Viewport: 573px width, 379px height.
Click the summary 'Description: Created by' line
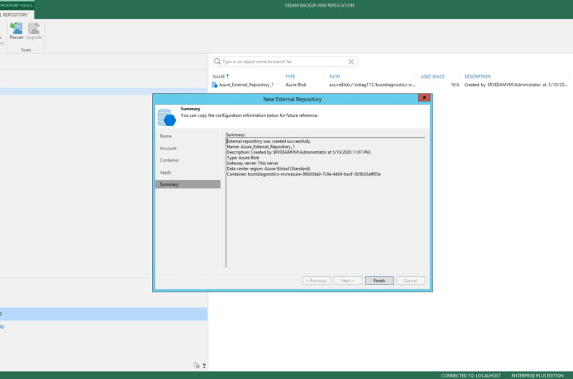299,152
